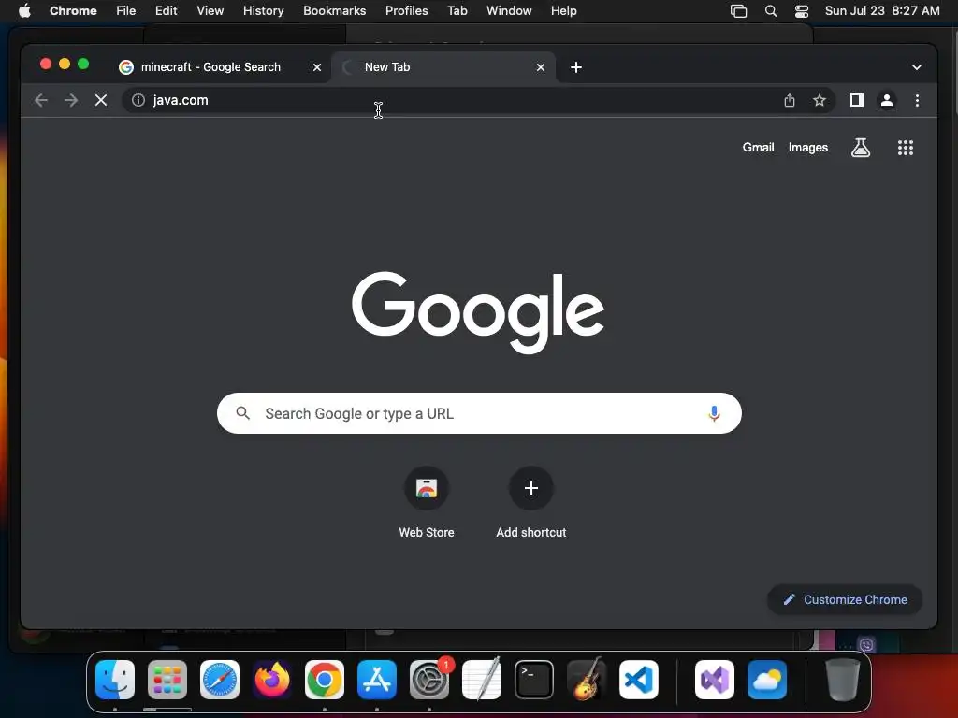Bookmark this tab with the star icon

[820, 100]
